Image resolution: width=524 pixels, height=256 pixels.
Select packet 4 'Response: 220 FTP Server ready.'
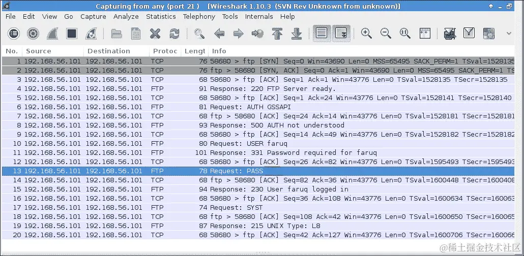[x=258, y=89]
